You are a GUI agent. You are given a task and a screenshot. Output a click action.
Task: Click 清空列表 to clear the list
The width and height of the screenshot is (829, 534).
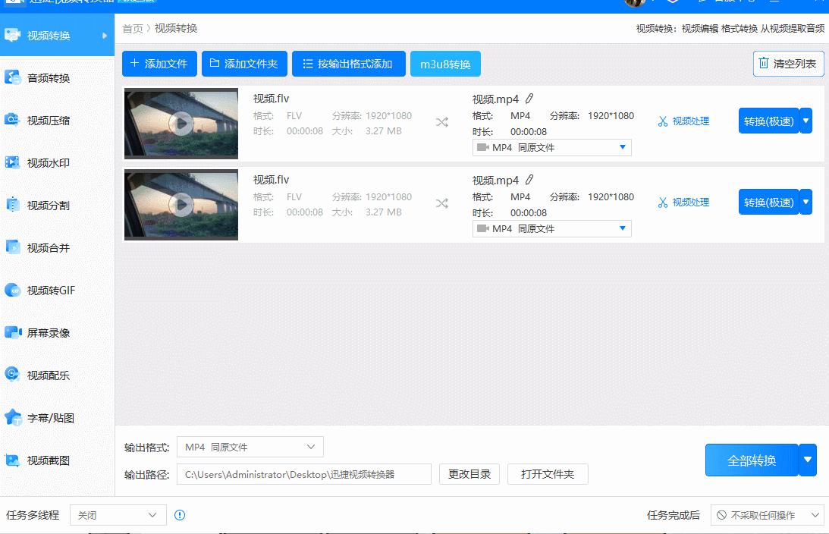(788, 64)
